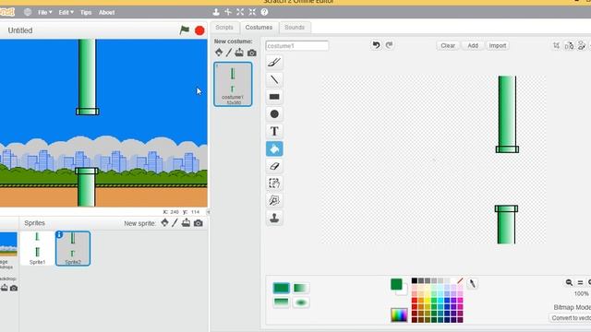The height and width of the screenshot is (332, 591).
Task: Upload new sprite from file
Action: coord(186,223)
